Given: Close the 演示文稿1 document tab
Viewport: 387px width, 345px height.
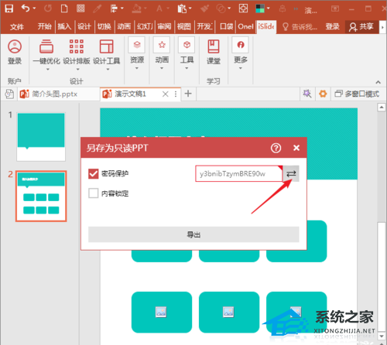Looking at the screenshot, I should 166,94.
